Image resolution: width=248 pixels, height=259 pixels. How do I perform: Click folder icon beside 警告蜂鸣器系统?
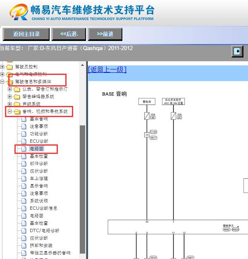17,97
